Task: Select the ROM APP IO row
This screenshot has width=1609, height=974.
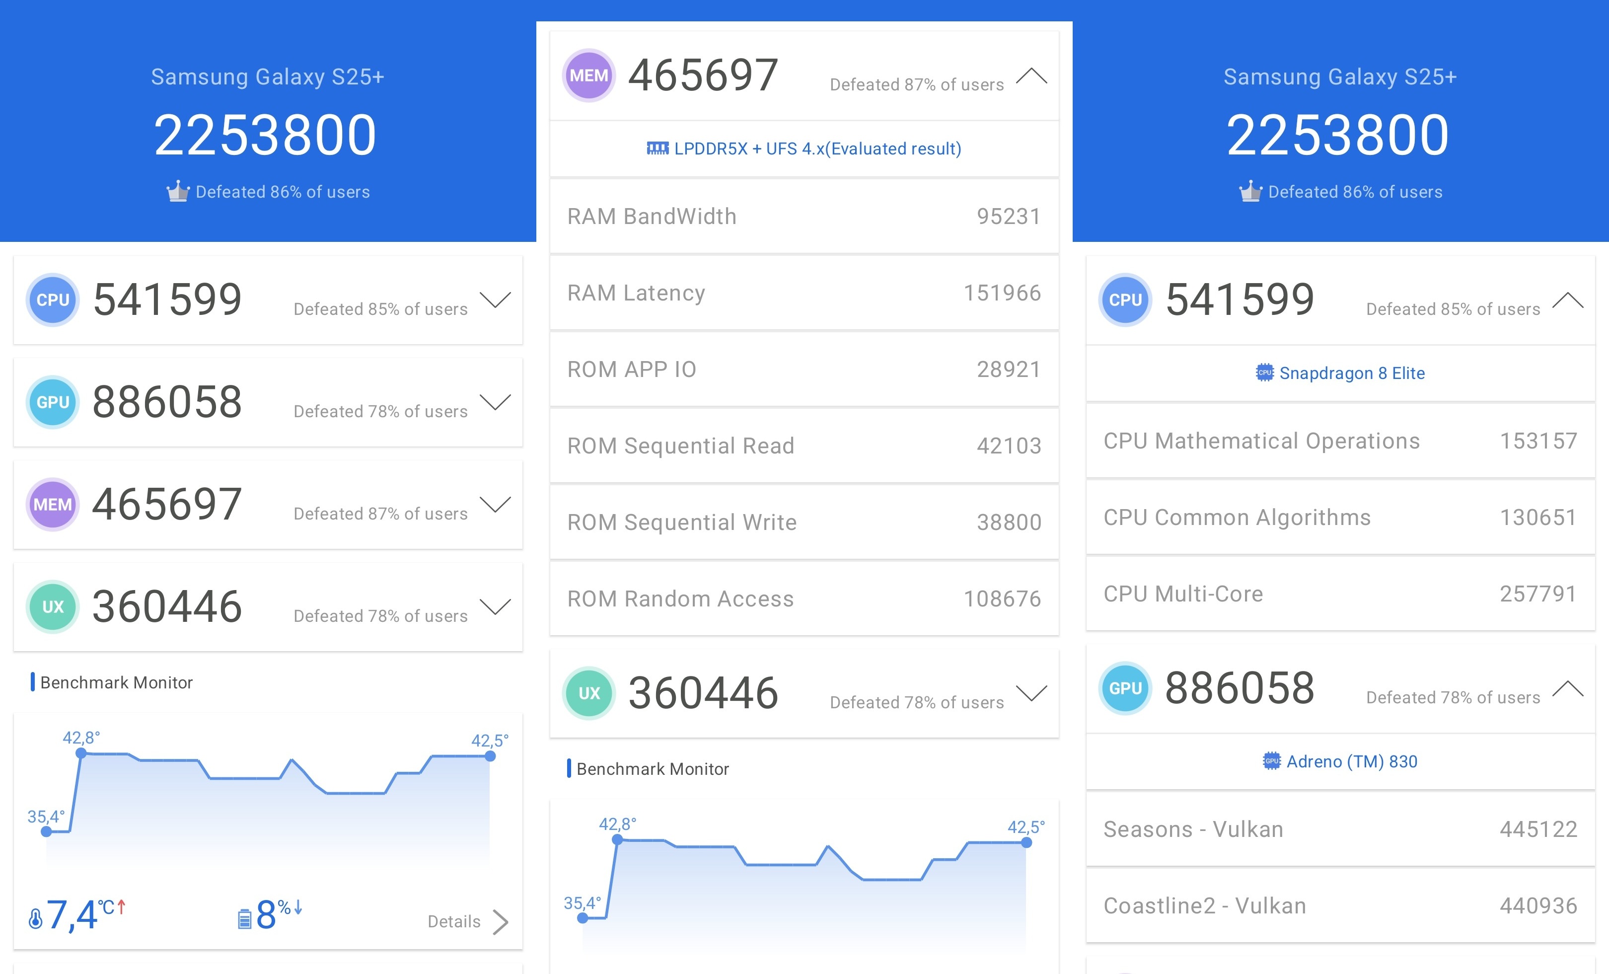Action: 804,369
